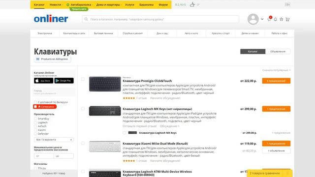Image resolution: width=315 pixels, height=177 pixels.
Task: Check the Logitech K780 compare checkbox
Action: (83, 172)
